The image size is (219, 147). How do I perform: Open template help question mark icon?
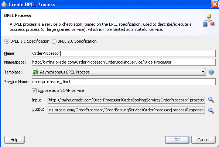coord(211,72)
